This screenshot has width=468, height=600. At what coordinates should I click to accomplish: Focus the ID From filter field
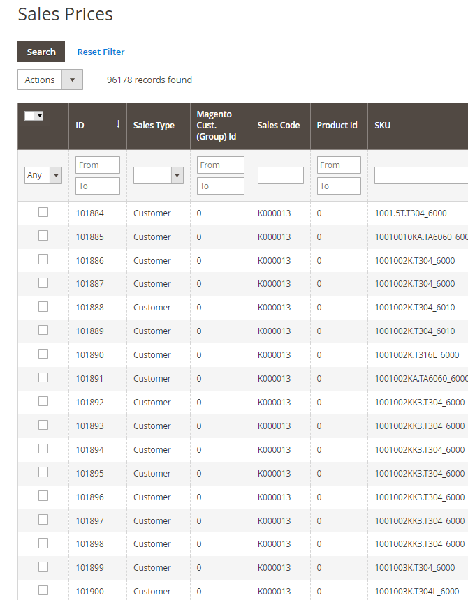[98, 165]
